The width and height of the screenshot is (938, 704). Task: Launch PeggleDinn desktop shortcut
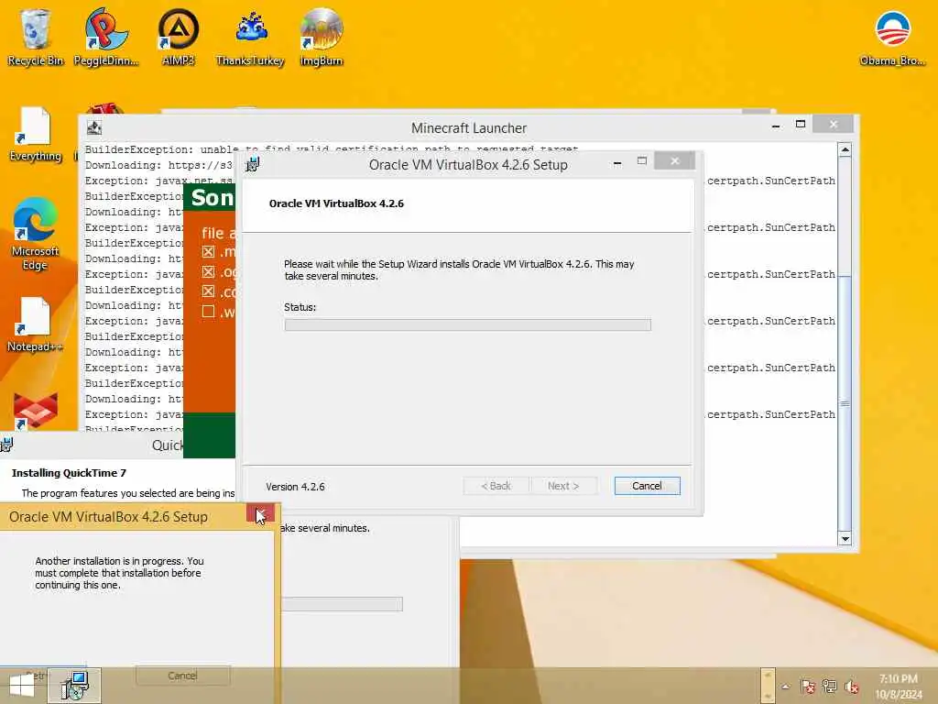pyautogui.click(x=106, y=37)
